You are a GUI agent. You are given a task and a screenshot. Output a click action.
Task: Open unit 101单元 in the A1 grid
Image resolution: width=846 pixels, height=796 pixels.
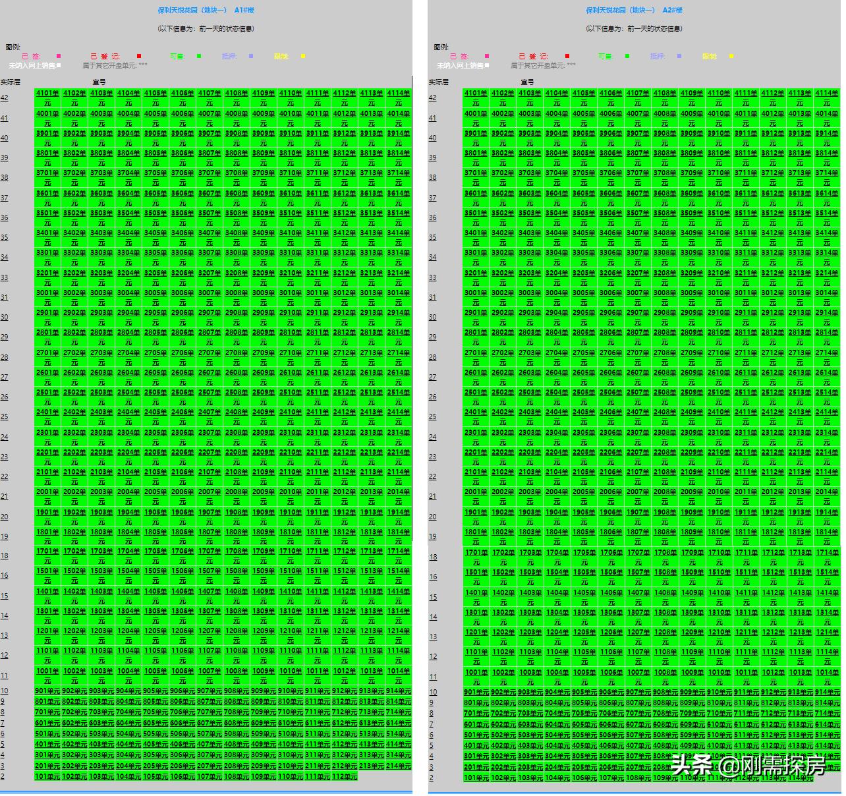tap(47, 776)
